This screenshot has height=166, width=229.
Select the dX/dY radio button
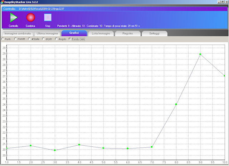click(43, 39)
